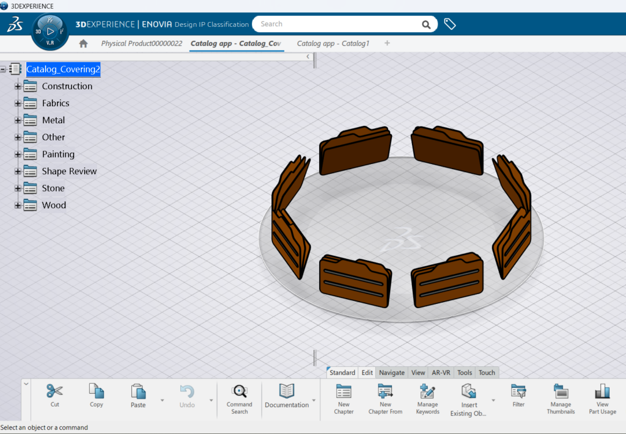This screenshot has width=626, height=434.
Task: Click the Cut scissors icon
Action: coord(54,391)
